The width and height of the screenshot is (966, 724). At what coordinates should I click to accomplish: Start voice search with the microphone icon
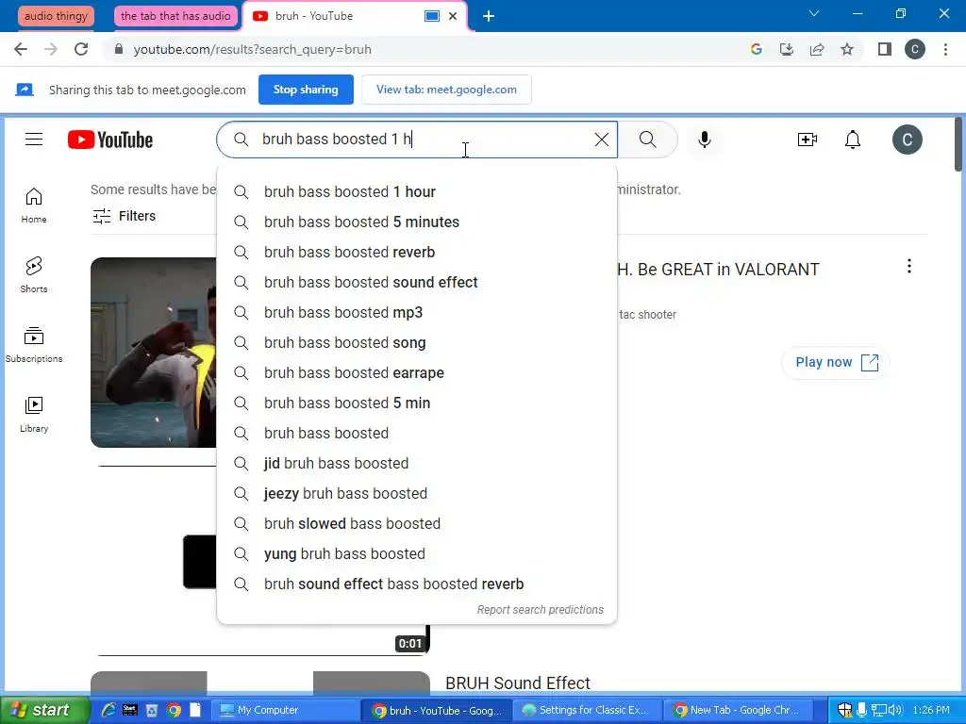(704, 140)
